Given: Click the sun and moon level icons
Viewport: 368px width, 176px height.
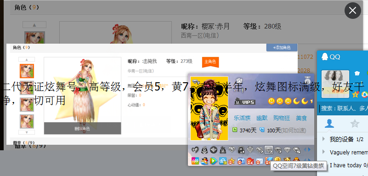Looking at the screenshot, I should point(290,101).
